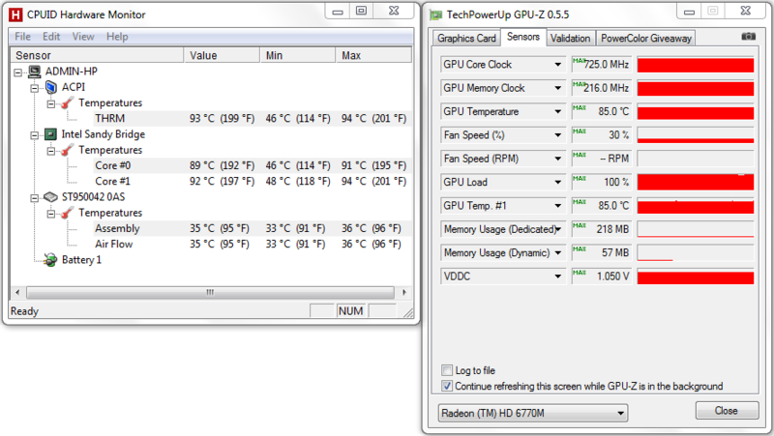Open the File menu in Hardware Monitor
The width and height of the screenshot is (774, 436).
click(22, 37)
